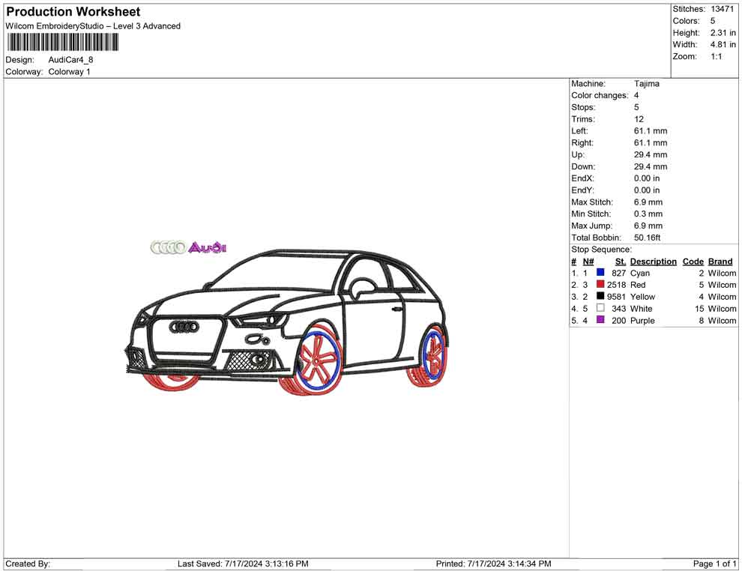
Task: Click the Zoom value 1:1
Action: coord(716,56)
